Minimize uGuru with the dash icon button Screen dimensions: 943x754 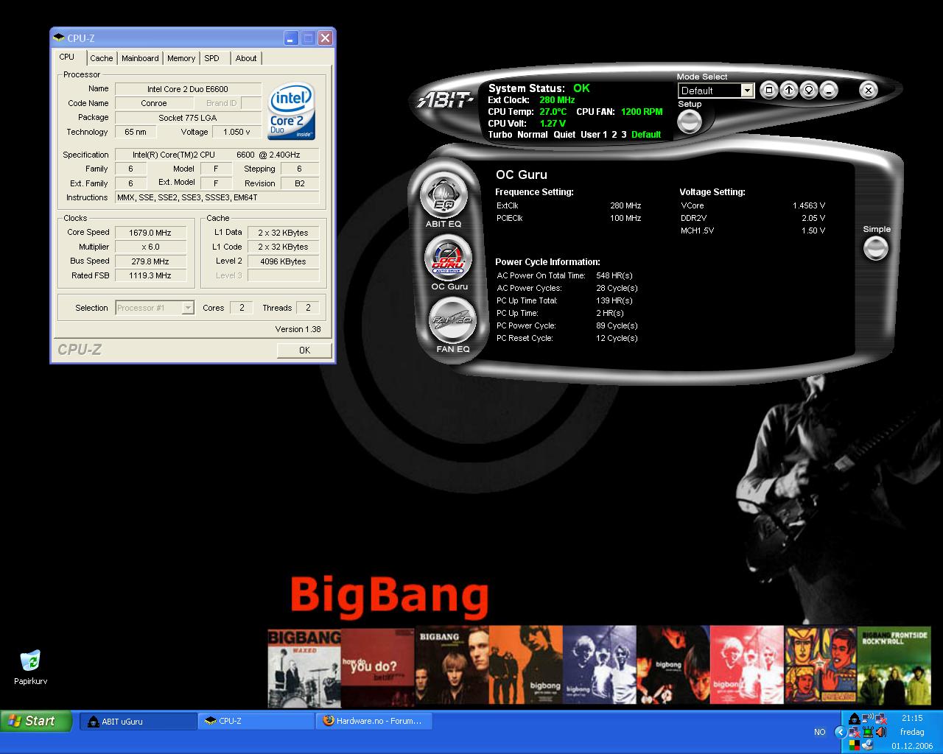pyautogui.click(x=829, y=90)
